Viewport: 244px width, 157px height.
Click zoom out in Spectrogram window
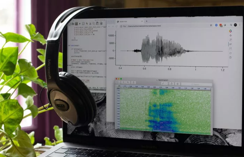123,82
